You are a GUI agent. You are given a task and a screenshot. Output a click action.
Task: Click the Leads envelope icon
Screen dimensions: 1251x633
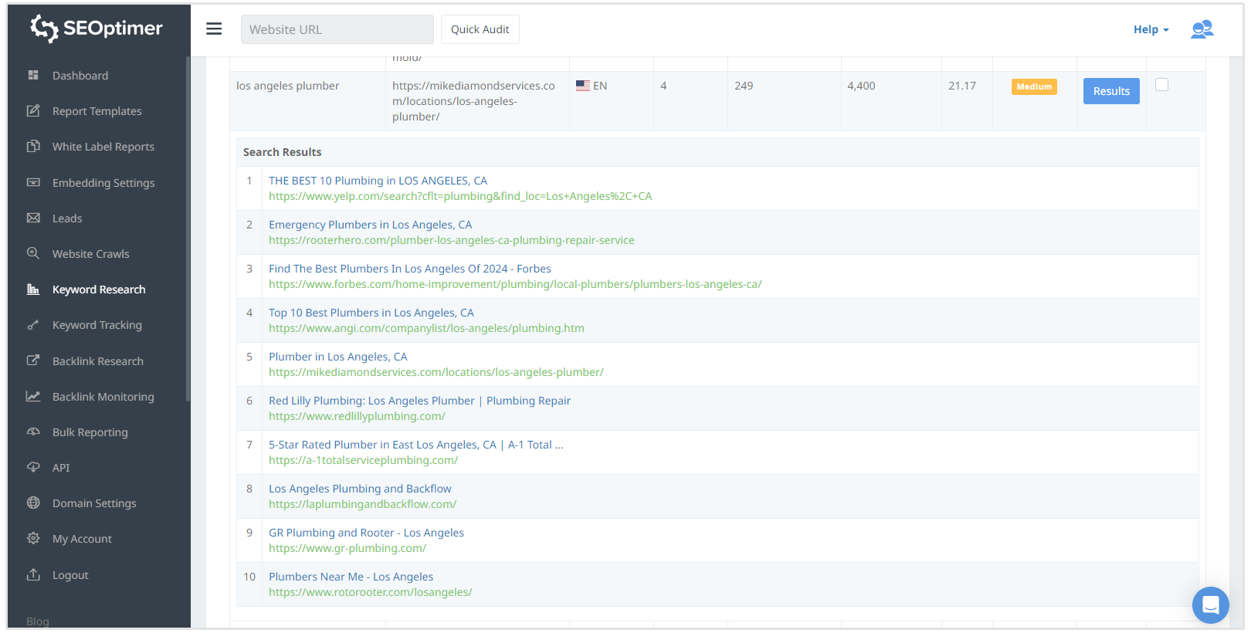pos(33,218)
